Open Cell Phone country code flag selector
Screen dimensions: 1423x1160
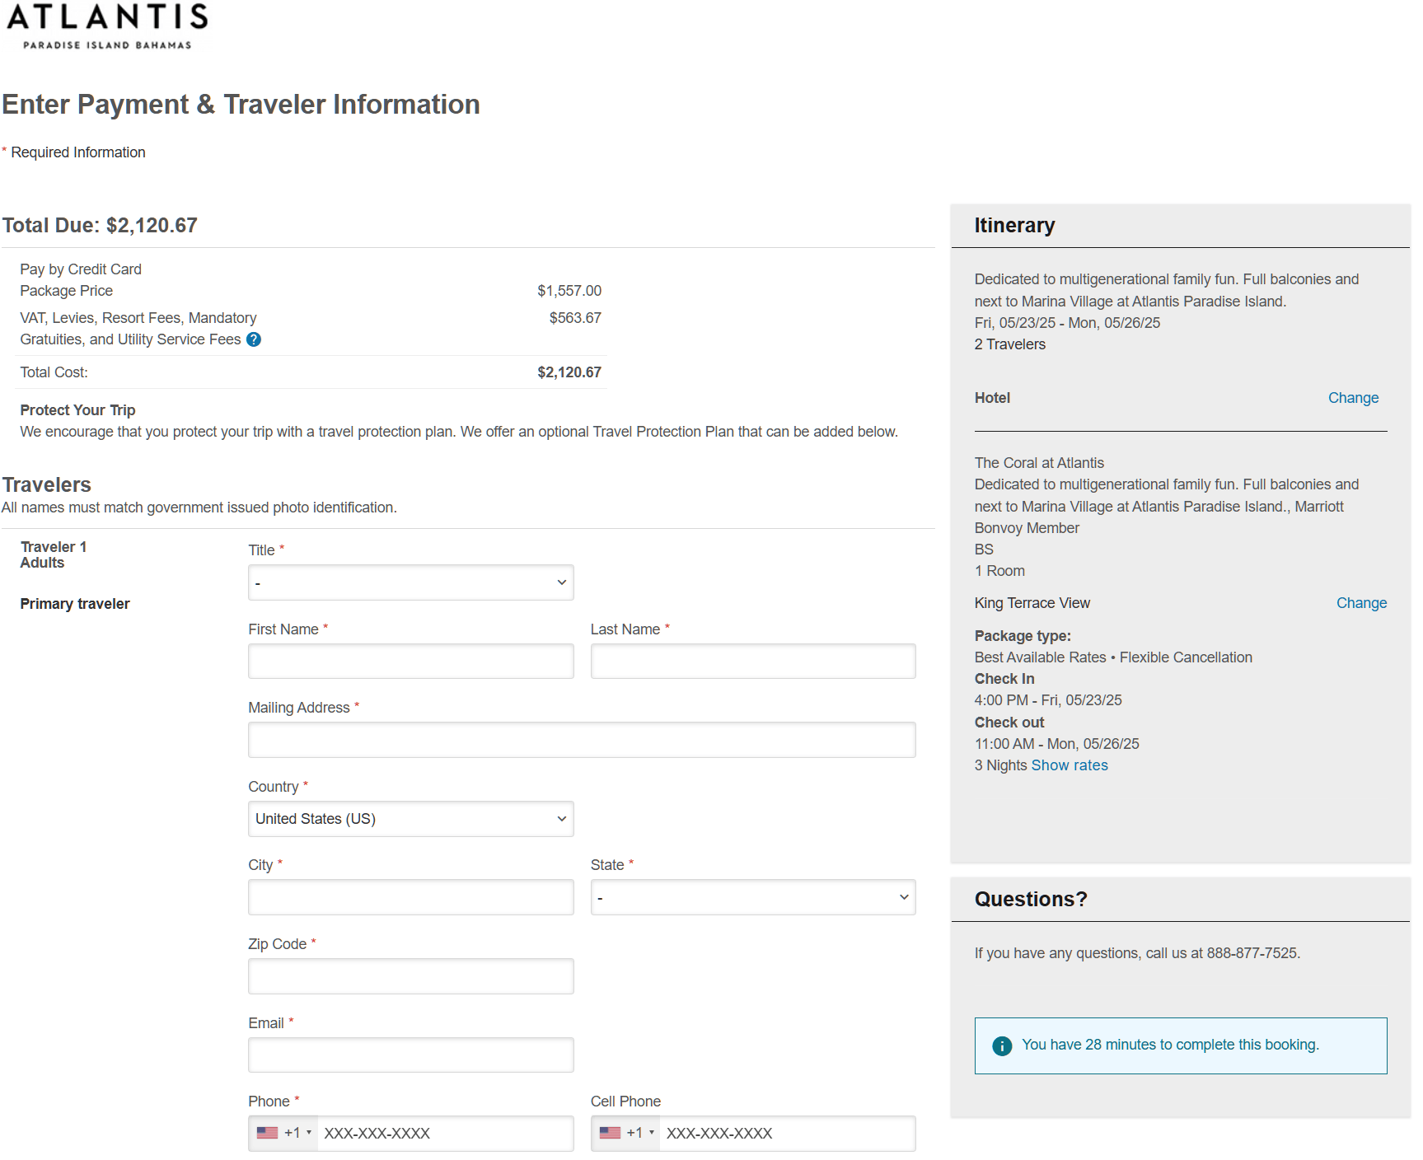click(x=626, y=1133)
